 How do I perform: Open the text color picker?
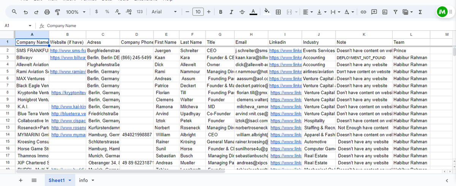pyautogui.click(x=253, y=12)
